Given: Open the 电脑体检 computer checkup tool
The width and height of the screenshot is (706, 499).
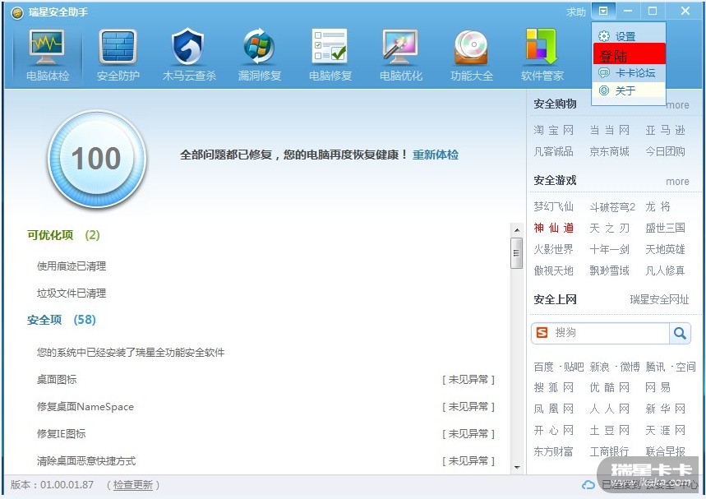Looking at the screenshot, I should click(48, 55).
